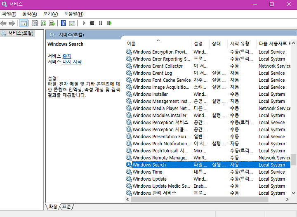Image resolution: width=297 pixels, height=217 pixels.
Task: Click the Start Service play icon
Action: pos(84,23)
